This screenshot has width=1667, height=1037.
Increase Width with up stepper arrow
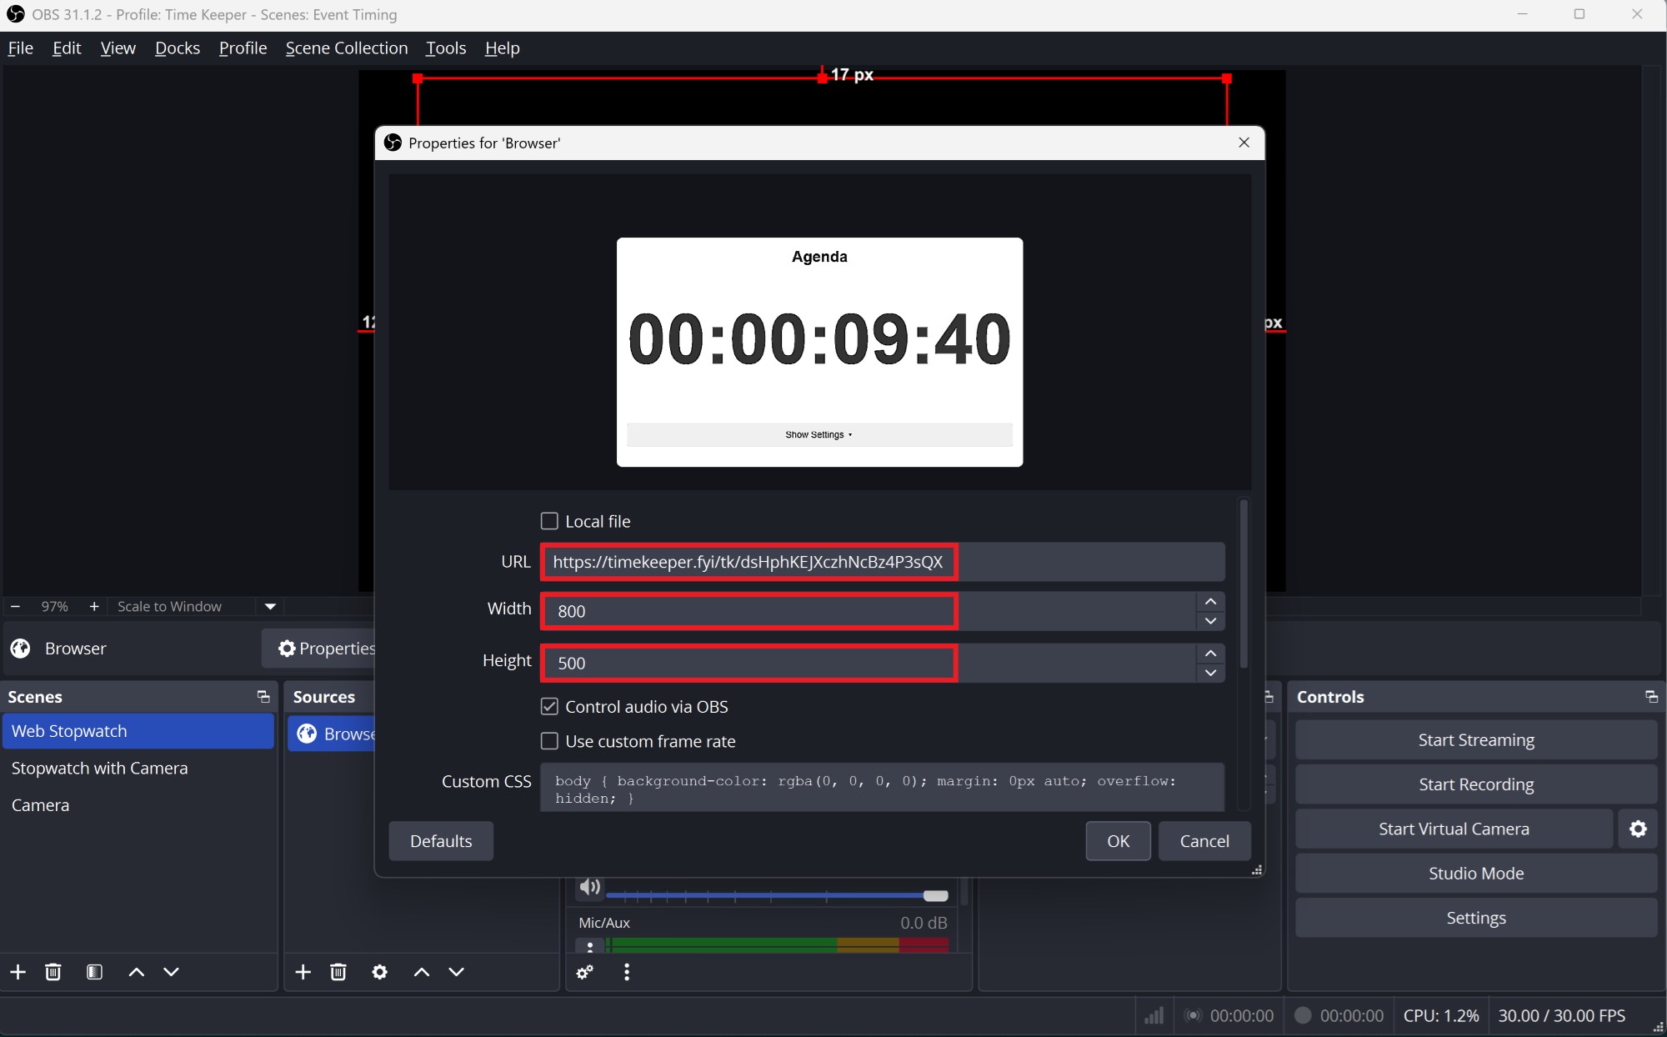tap(1210, 602)
